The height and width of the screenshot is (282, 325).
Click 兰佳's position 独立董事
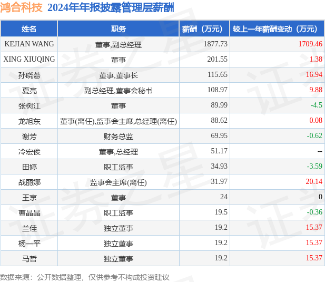click(119, 228)
